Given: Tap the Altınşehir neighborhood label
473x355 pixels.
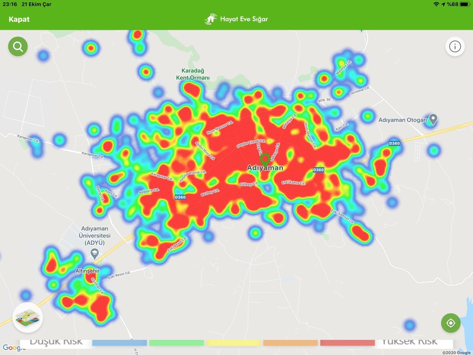Looking at the screenshot, I should (x=88, y=271).
